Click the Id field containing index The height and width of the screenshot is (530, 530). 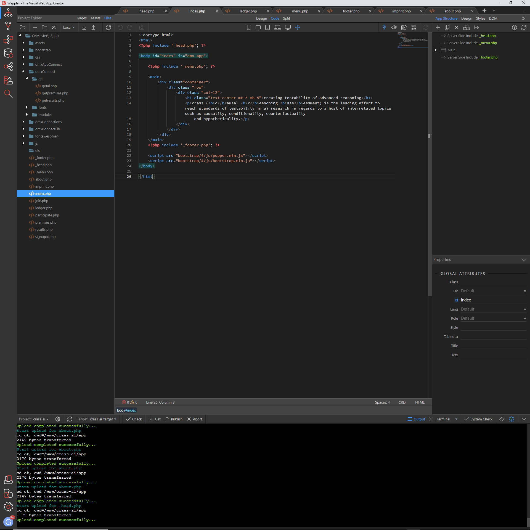click(x=494, y=300)
